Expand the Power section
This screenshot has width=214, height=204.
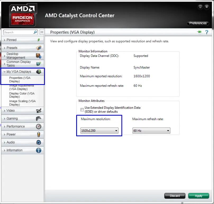(22, 134)
